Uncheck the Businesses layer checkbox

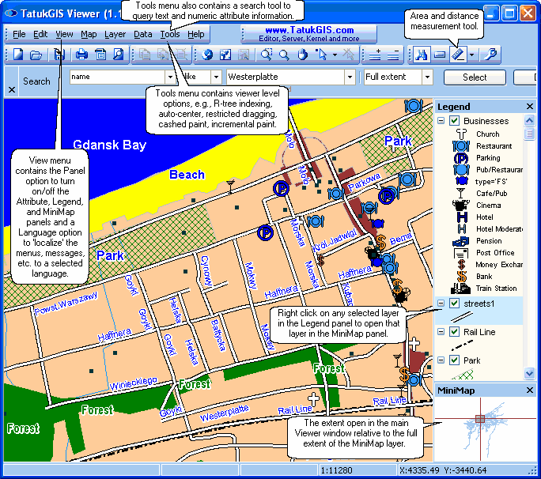(455, 121)
